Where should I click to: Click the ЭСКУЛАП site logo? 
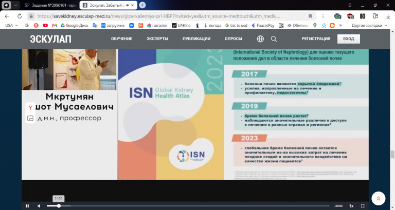click(x=50, y=39)
